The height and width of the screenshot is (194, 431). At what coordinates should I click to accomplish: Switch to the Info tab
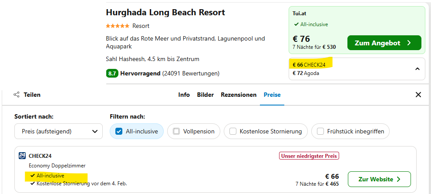click(x=184, y=95)
